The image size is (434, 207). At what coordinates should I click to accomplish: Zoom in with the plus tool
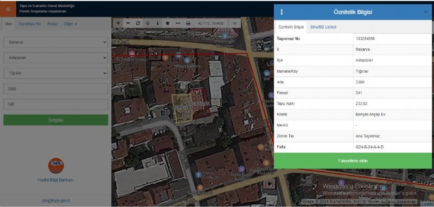click(118, 23)
